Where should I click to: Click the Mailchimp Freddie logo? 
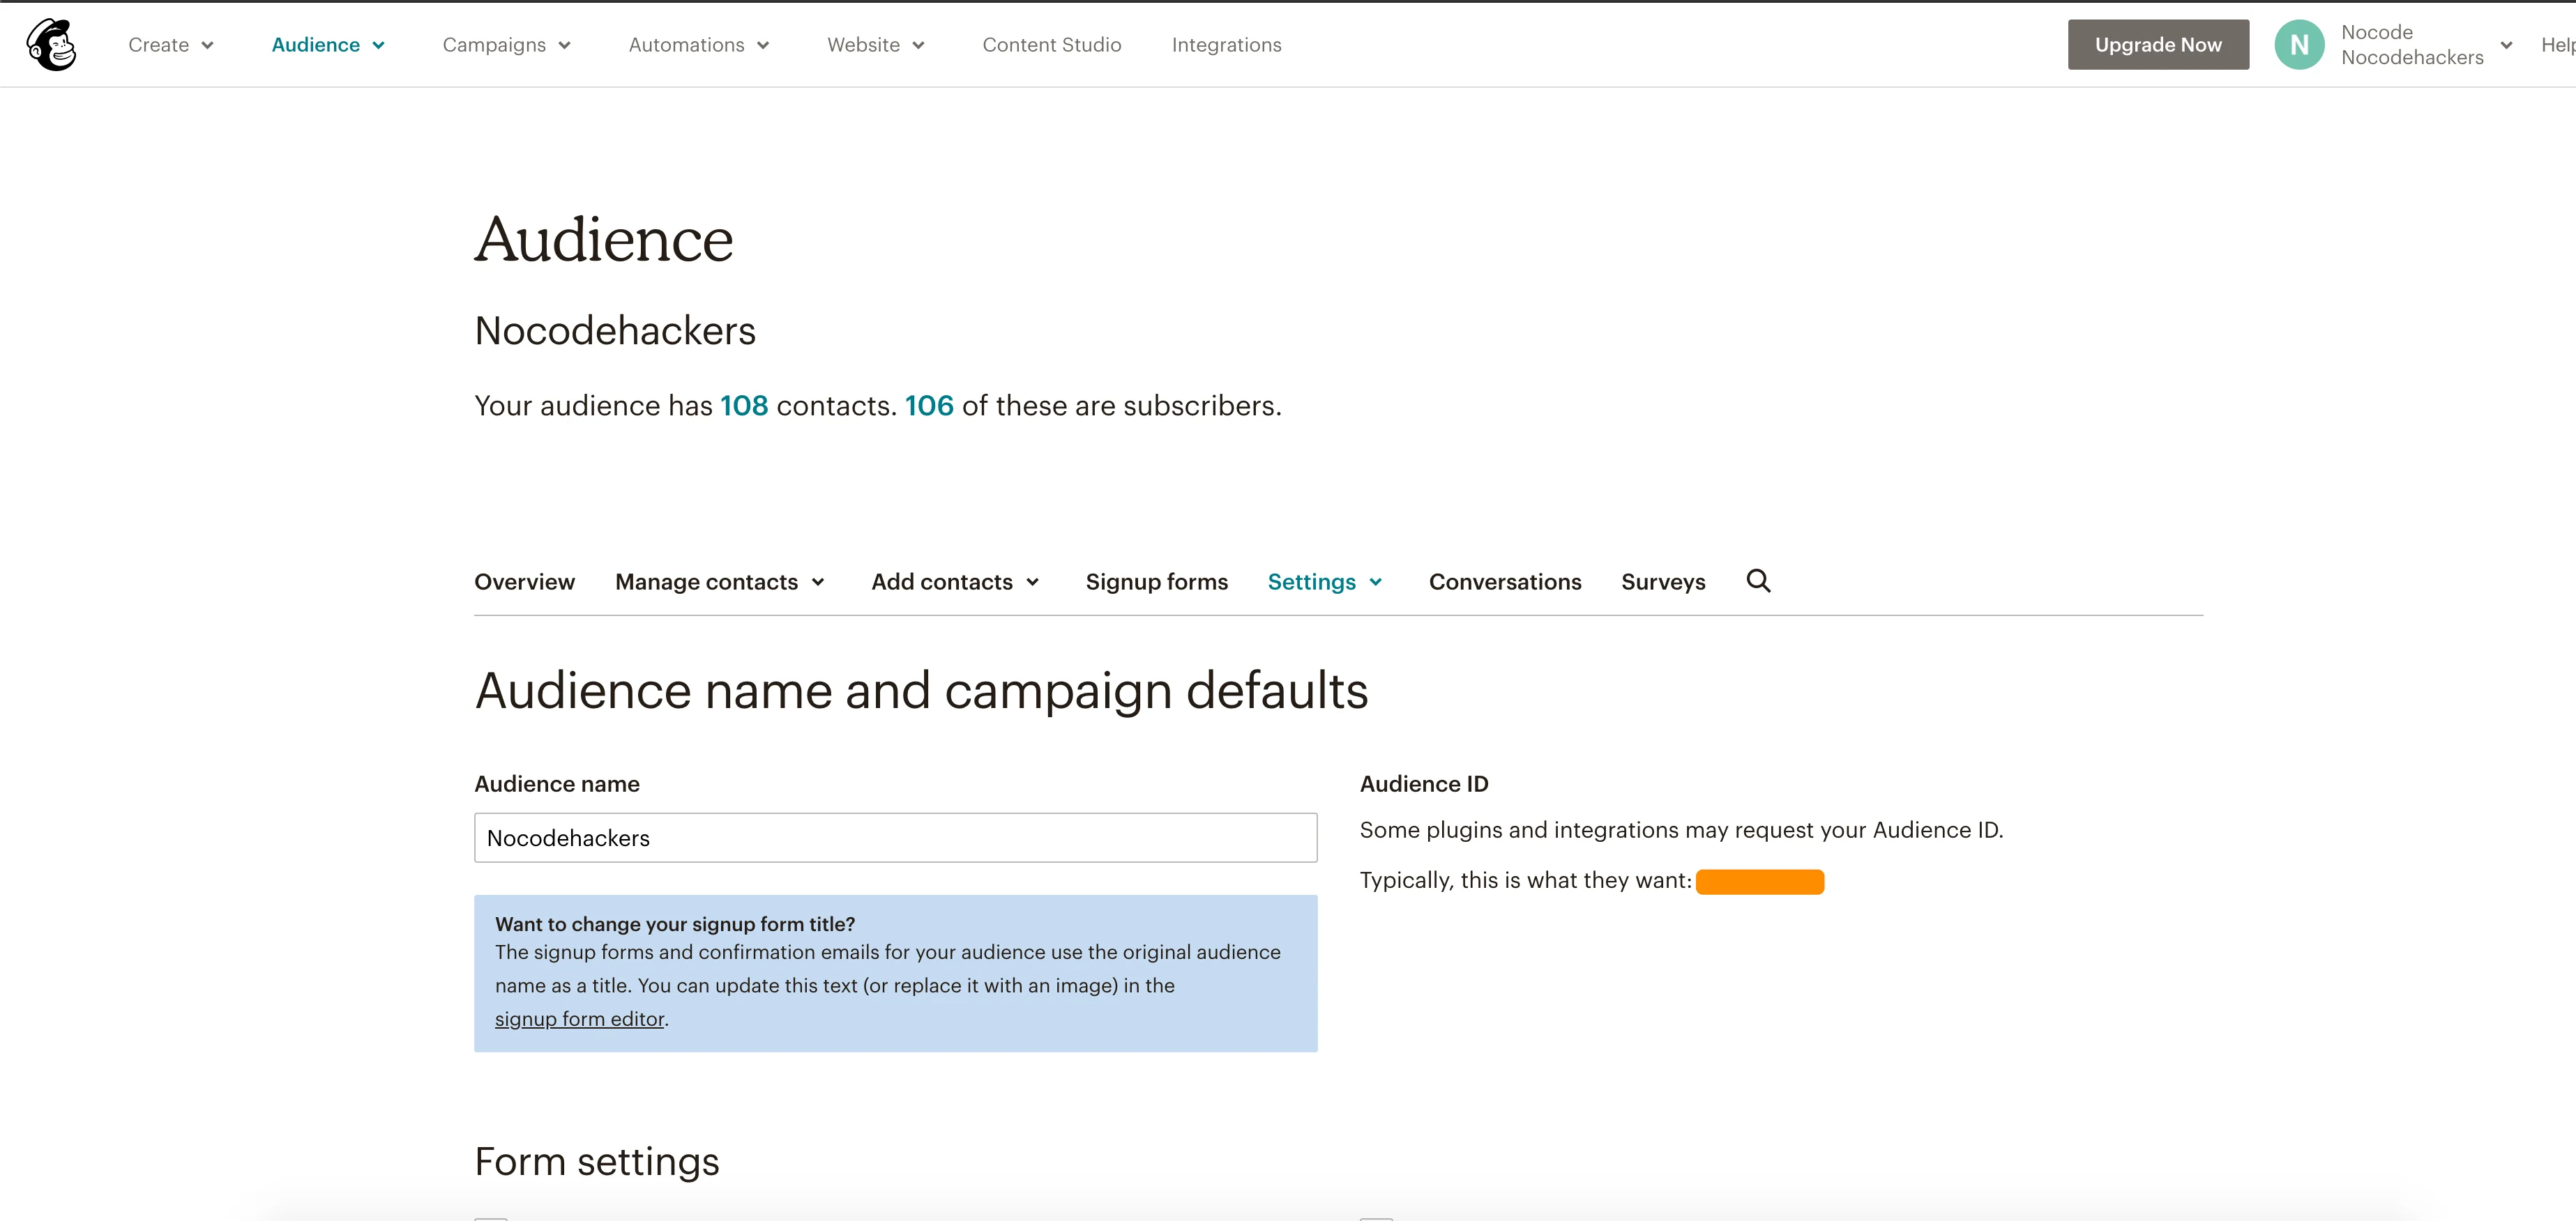51,45
